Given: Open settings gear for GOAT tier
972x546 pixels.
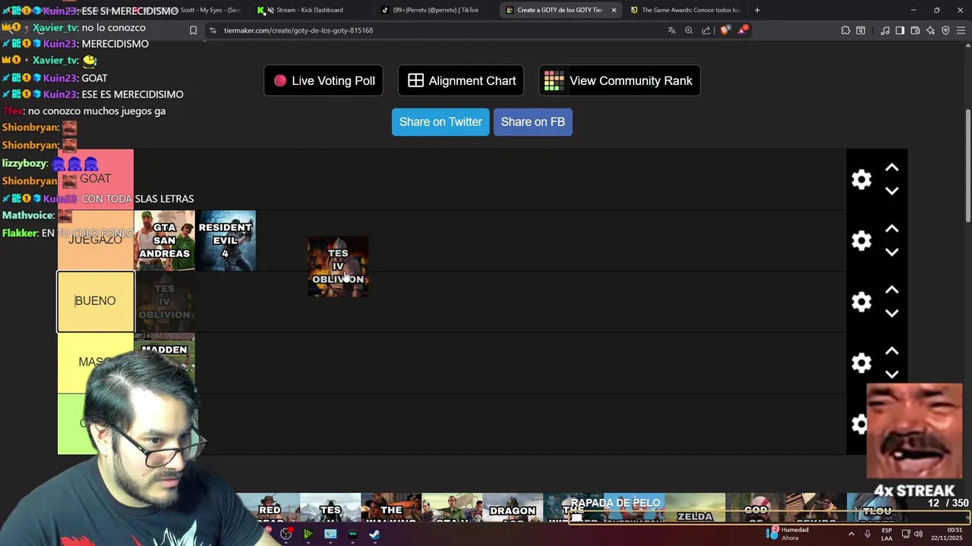Looking at the screenshot, I should pyautogui.click(x=861, y=180).
